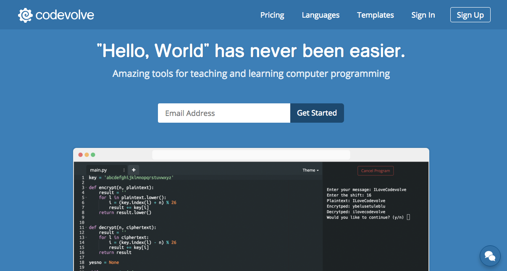Viewport: 507px width, 271px height.
Task: Collapse the decrypt function fold arrow
Action: 86,227
